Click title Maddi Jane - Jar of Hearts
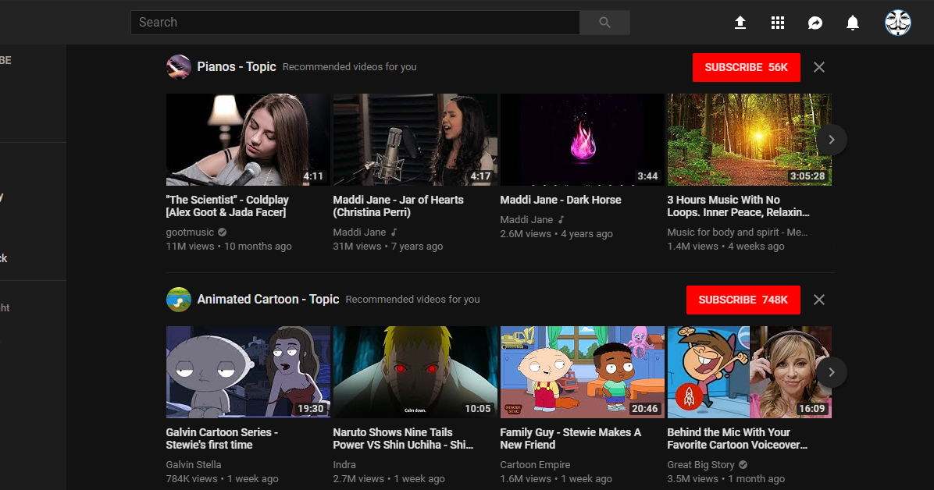Image resolution: width=934 pixels, height=490 pixels. click(x=398, y=206)
